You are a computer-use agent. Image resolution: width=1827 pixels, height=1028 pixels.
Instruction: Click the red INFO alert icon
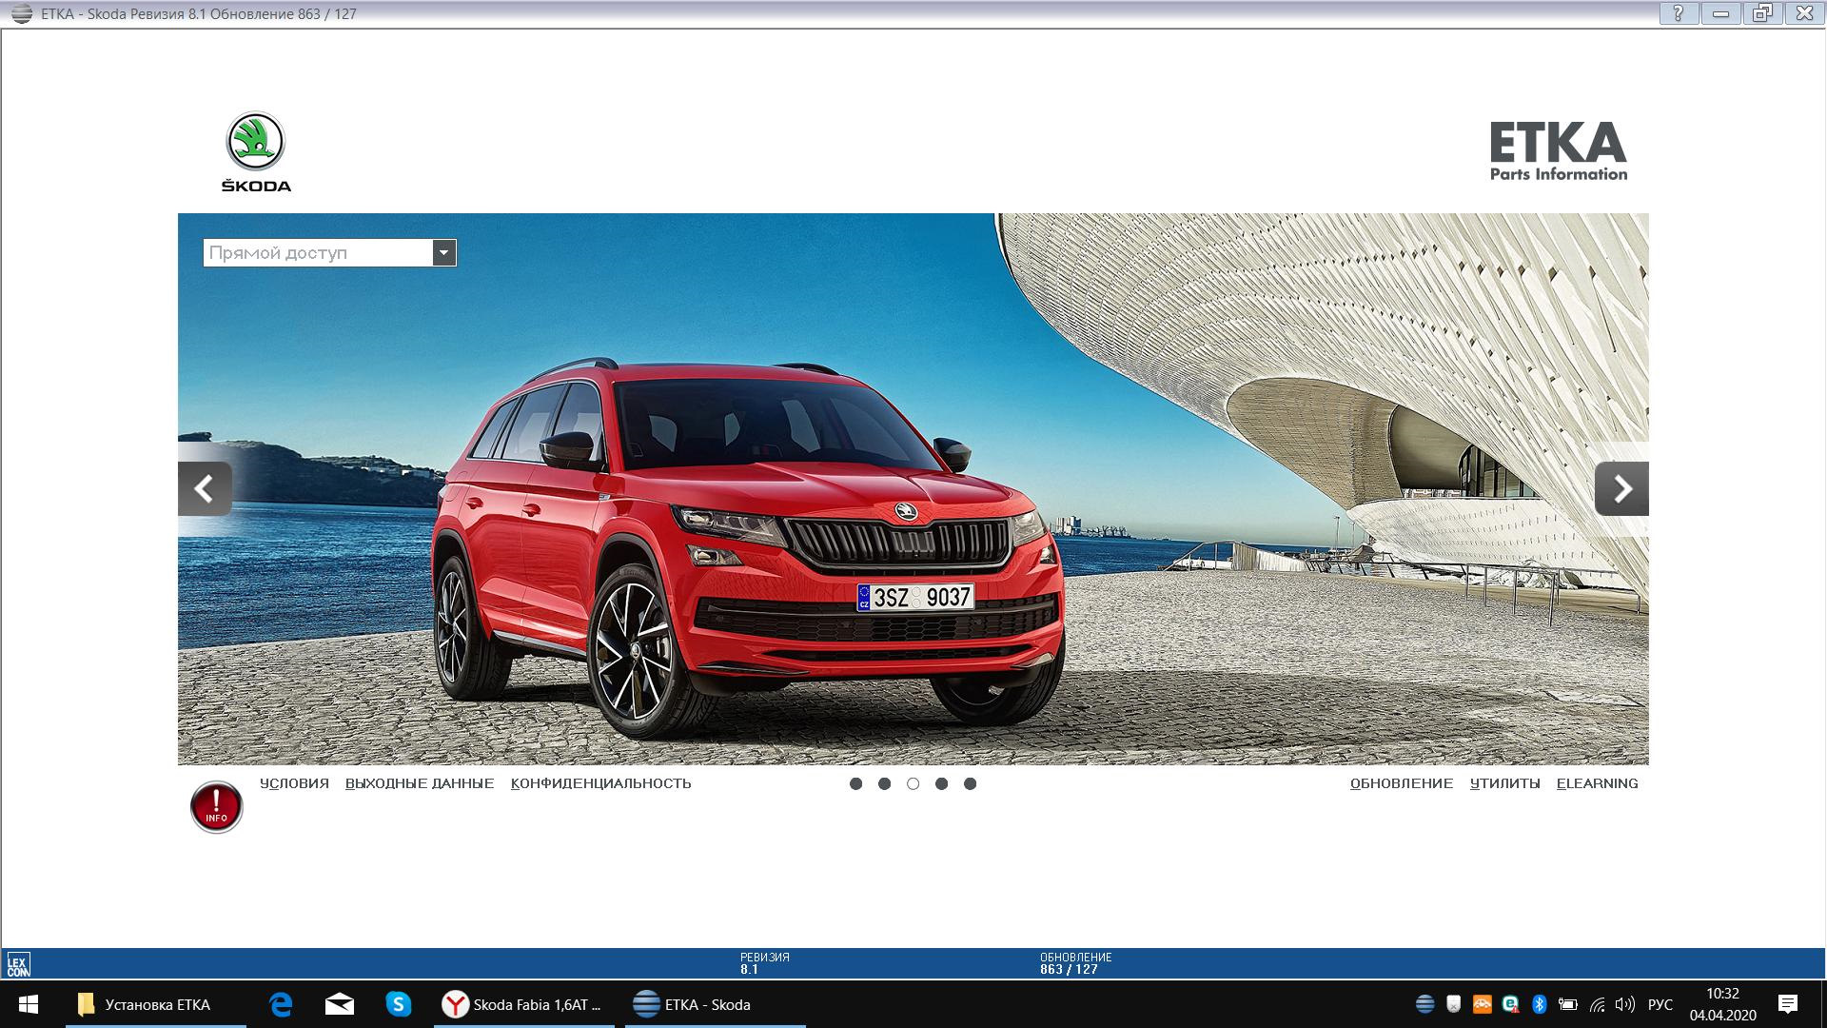tap(216, 807)
